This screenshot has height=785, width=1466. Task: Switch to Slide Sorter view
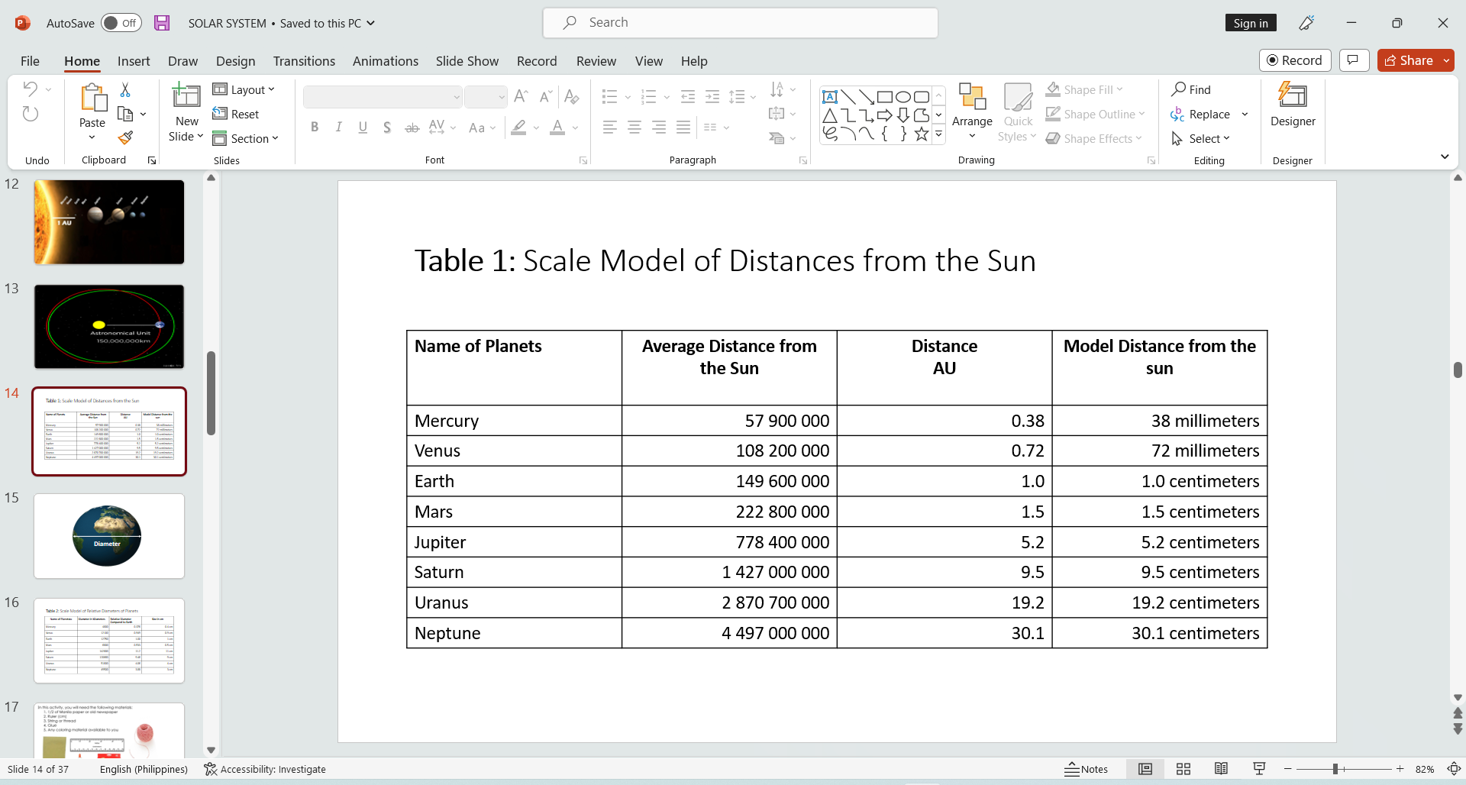click(1183, 769)
